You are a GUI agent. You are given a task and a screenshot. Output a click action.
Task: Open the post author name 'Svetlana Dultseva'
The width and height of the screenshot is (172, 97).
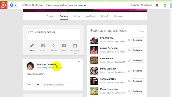(x=46, y=64)
